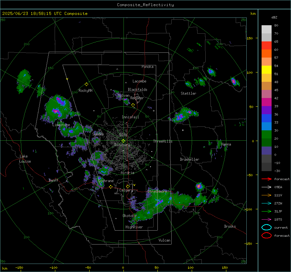Click the Ponoka label on the map

coord(147,67)
